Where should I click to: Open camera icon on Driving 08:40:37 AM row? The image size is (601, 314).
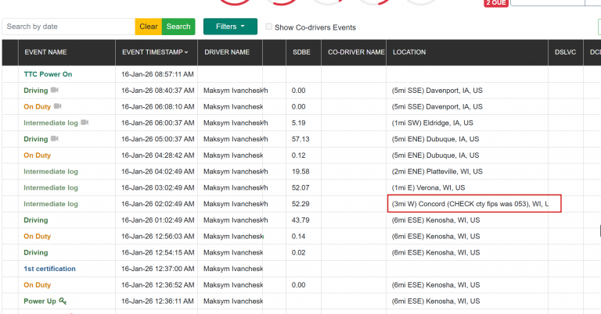coord(55,90)
